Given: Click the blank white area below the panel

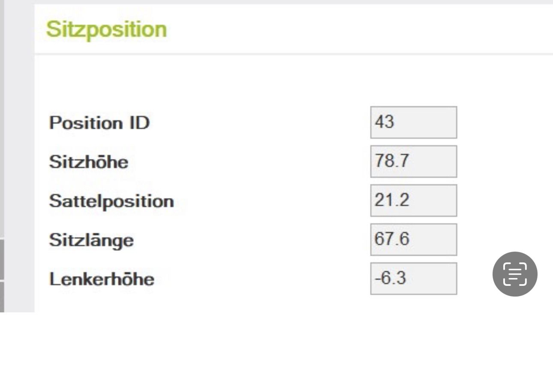Looking at the screenshot, I should tap(276, 342).
